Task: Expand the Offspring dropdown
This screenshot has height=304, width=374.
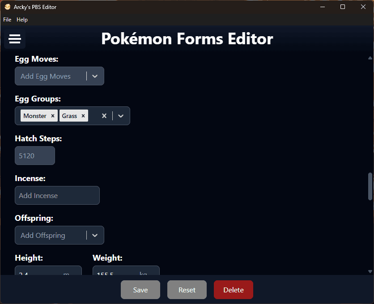Action: point(95,235)
